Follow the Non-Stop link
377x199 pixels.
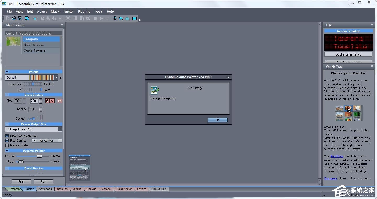(x=337, y=156)
